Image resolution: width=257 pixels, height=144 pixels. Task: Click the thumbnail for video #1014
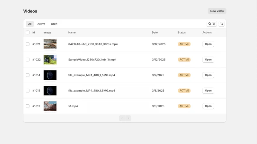[x=50, y=75]
